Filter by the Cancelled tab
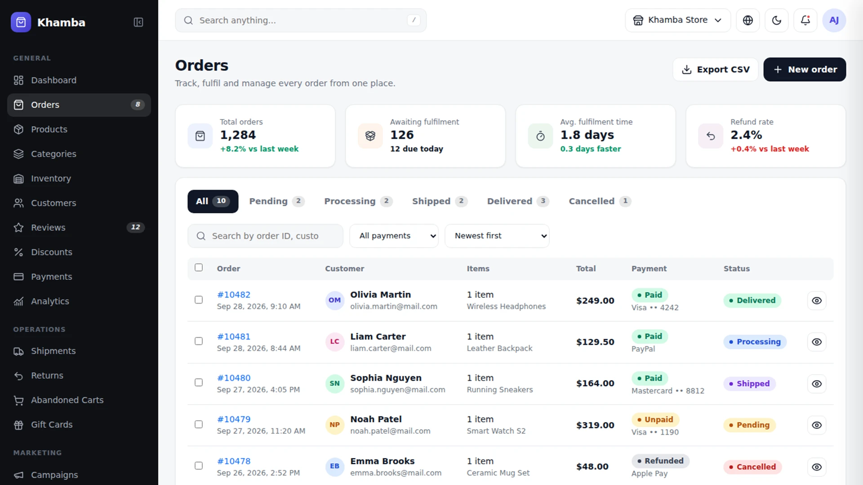 600,201
